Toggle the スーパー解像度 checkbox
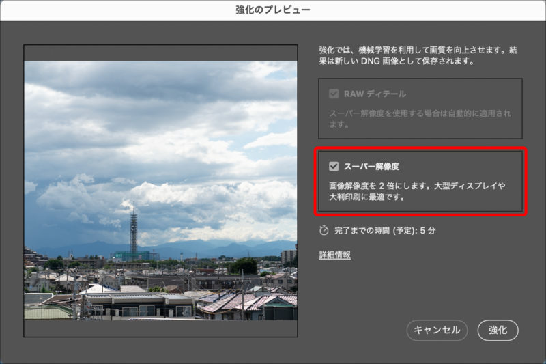The image size is (546, 364). 334,166
